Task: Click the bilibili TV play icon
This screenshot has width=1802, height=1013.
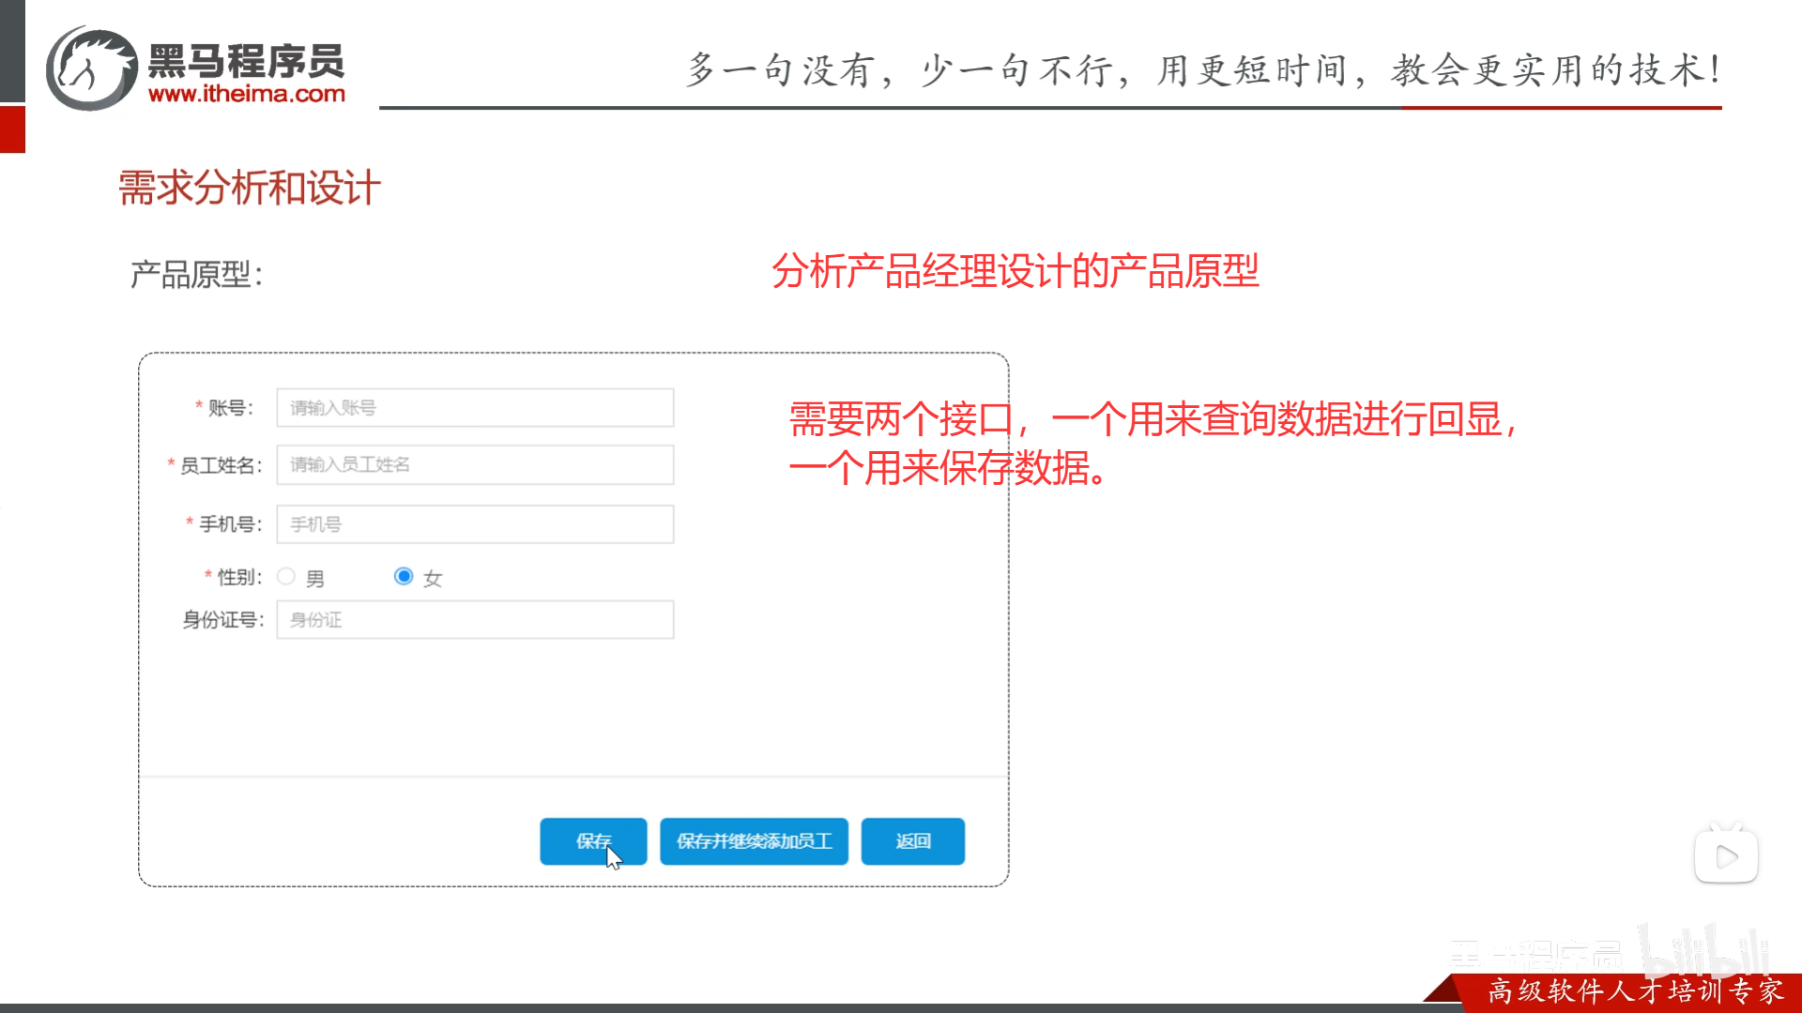Action: (x=1727, y=854)
